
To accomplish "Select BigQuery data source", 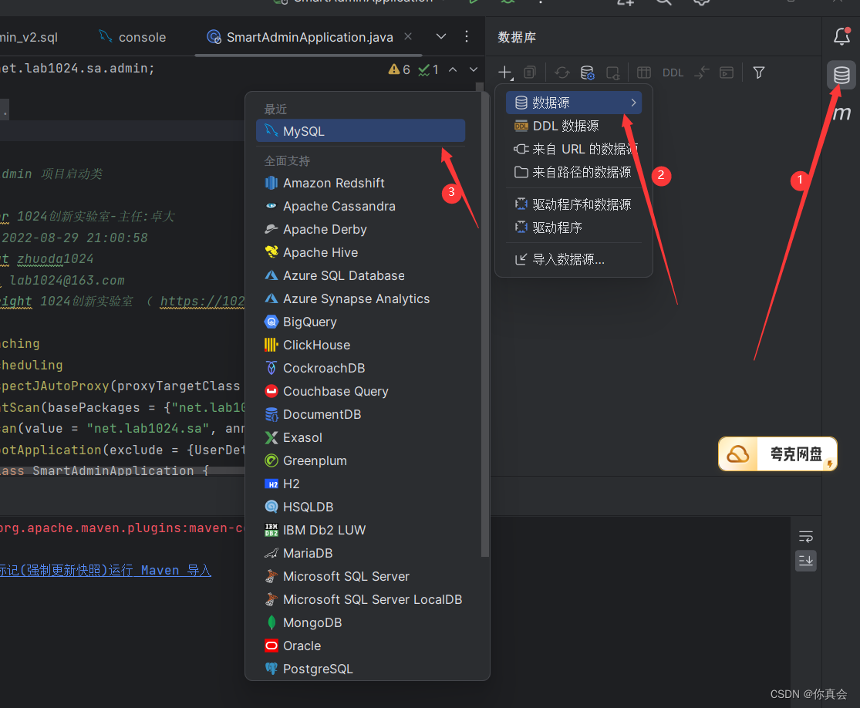I will pyautogui.click(x=360, y=322).
